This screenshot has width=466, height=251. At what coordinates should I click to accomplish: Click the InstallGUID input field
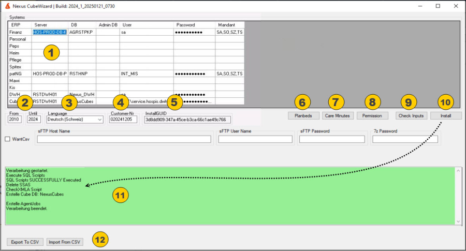click(x=187, y=120)
